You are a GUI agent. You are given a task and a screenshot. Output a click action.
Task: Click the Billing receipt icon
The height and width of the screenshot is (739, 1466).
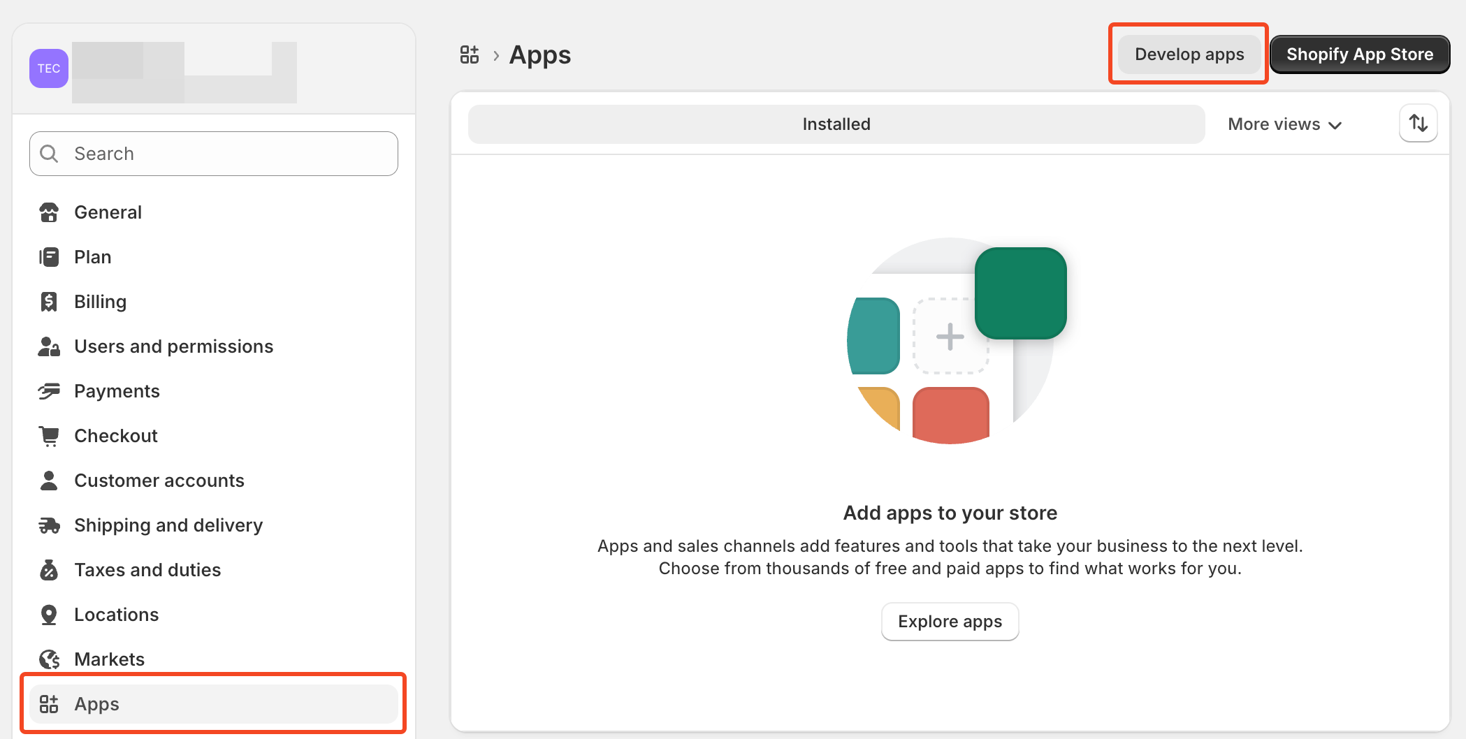point(49,302)
